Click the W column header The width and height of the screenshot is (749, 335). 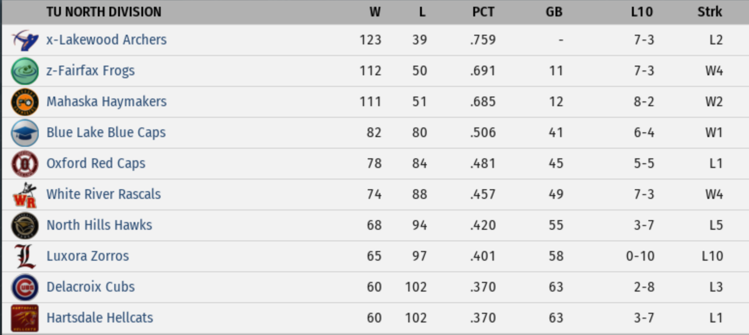tap(375, 12)
